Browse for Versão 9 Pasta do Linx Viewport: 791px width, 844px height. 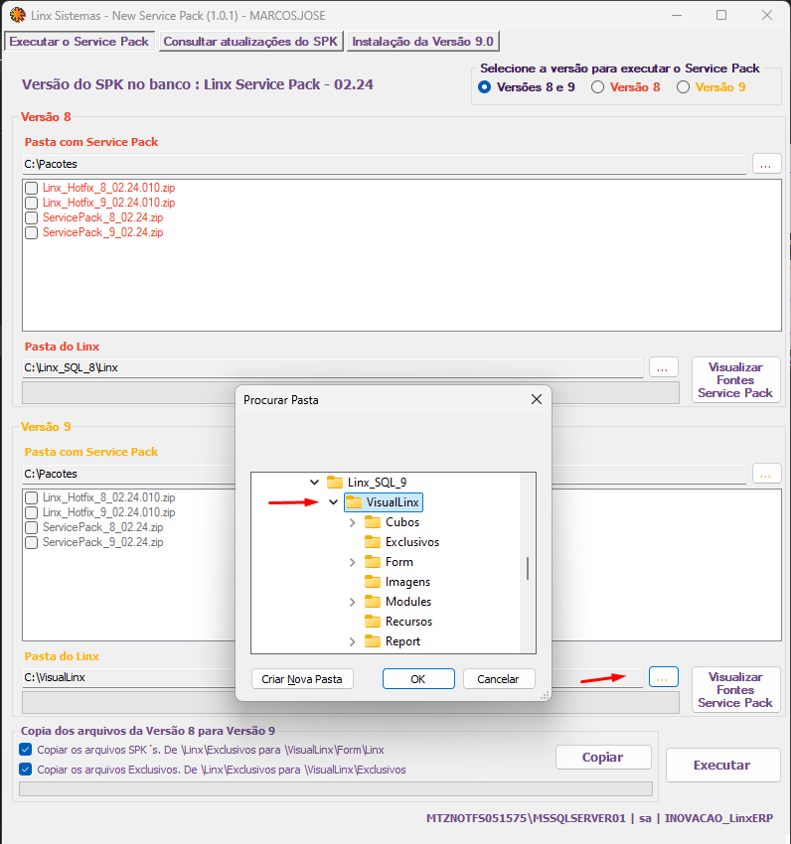tap(663, 677)
